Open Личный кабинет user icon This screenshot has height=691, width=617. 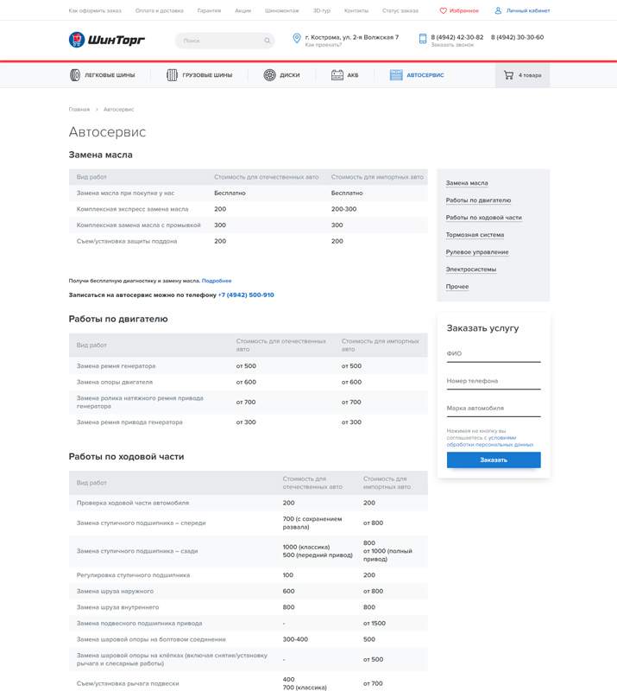[498, 11]
